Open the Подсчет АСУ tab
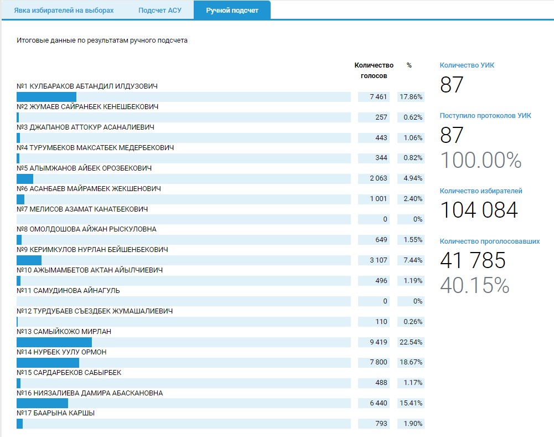Screen dimensions: 554x437 [x=159, y=11]
